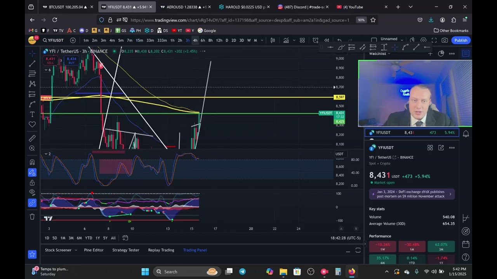Switch to BTCUSDT browser tab
497x279 pixels.
click(67, 7)
